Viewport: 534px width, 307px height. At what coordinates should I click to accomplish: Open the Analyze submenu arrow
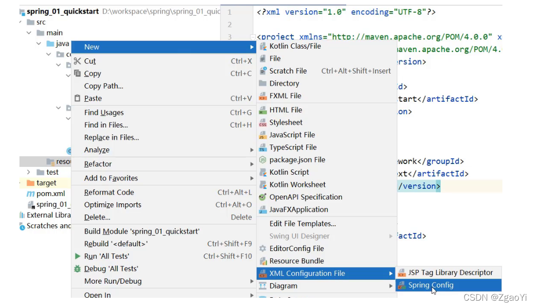[x=251, y=150]
